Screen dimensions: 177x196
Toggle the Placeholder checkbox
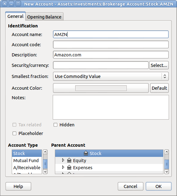point(14,133)
